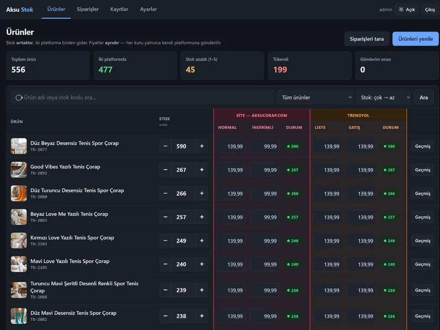Switch to the Ürünler tab

[x=56, y=9]
